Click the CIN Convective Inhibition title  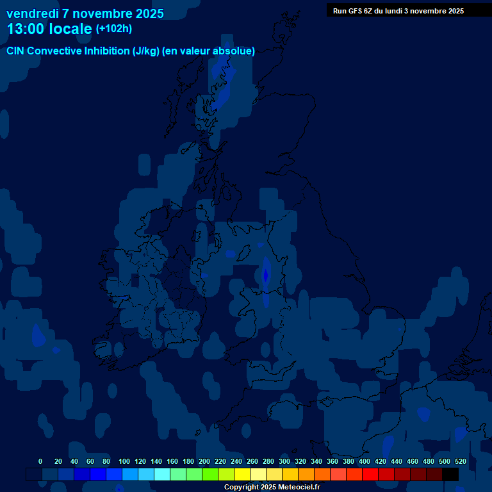(x=131, y=51)
